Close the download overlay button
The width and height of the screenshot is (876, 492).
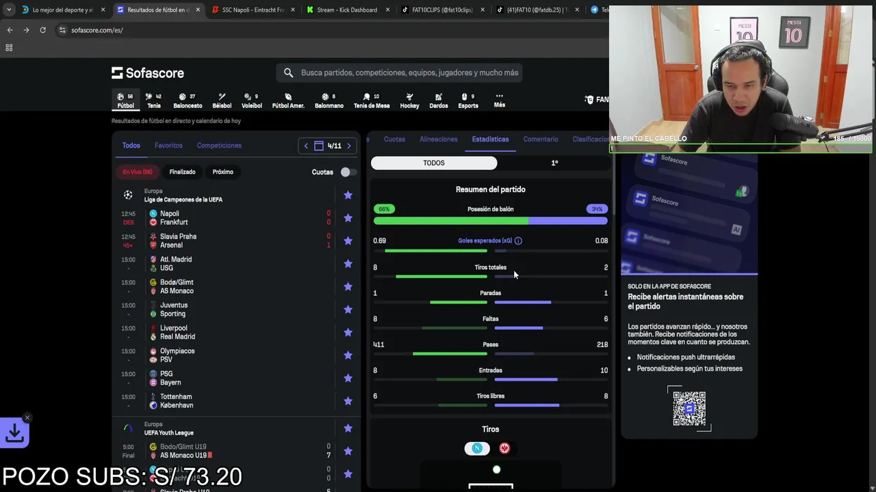tap(27, 418)
